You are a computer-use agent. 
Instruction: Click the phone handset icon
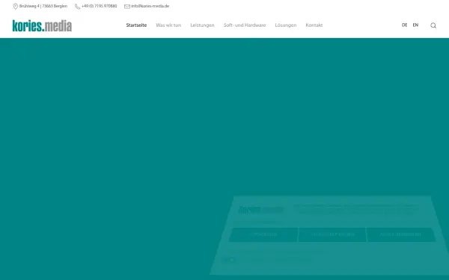tap(77, 6)
